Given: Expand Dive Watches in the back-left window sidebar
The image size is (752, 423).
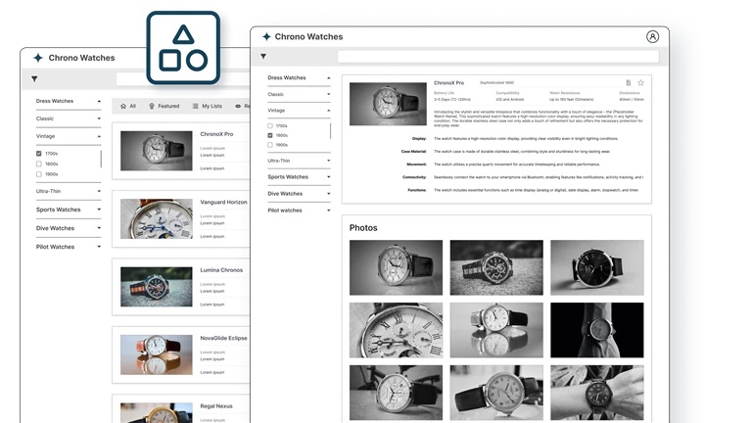Looking at the screenshot, I should tap(99, 228).
